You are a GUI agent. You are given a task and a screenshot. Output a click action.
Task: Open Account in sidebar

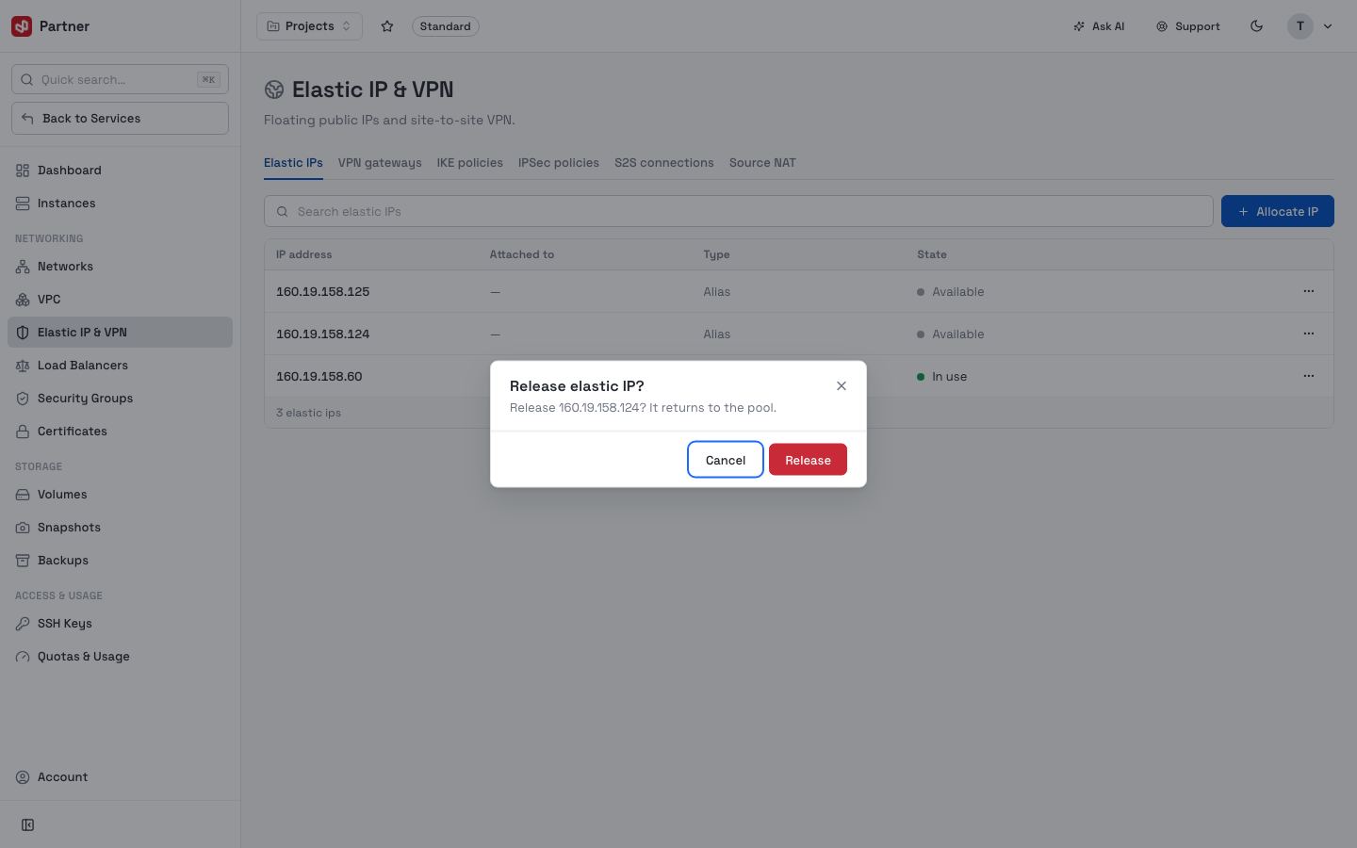(x=120, y=777)
